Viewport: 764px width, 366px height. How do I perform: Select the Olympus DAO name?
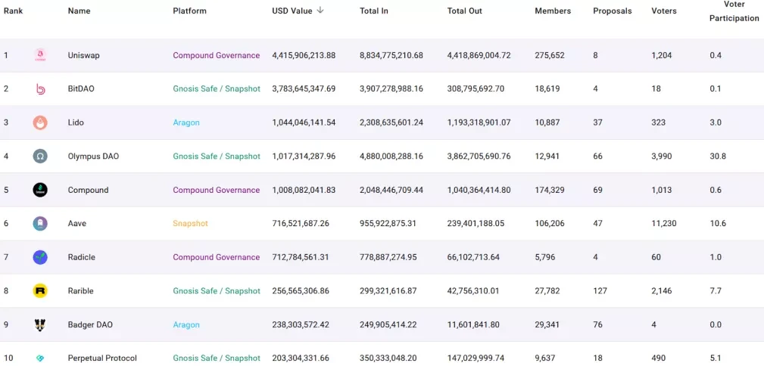click(x=94, y=157)
